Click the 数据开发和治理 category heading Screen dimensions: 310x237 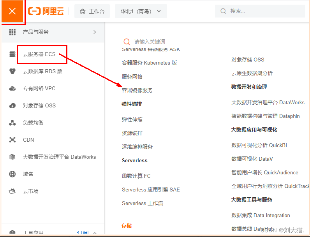coord(249,87)
